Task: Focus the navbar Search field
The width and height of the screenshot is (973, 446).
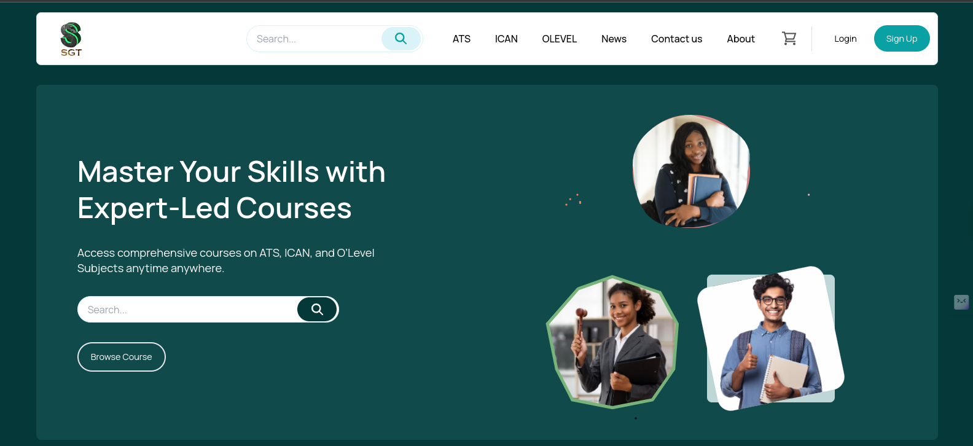Action: tap(315, 39)
